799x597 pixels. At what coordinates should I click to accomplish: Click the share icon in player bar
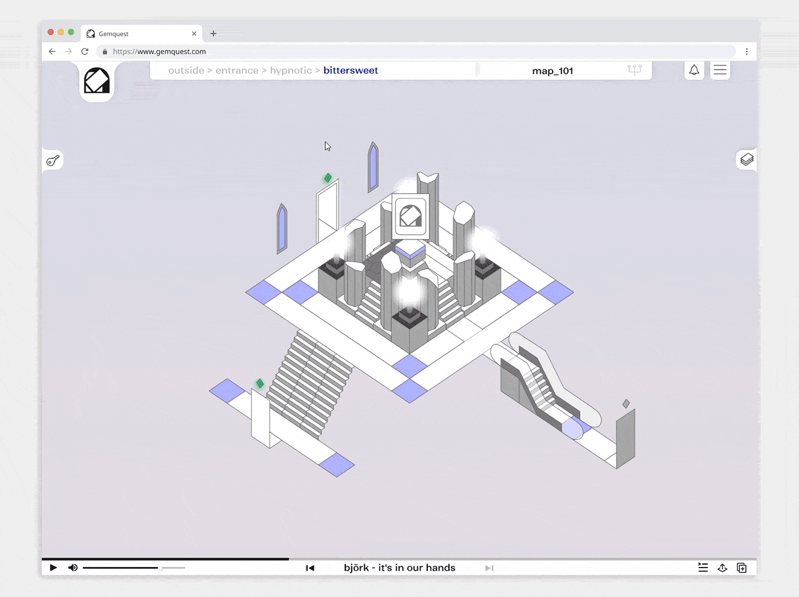click(x=722, y=568)
